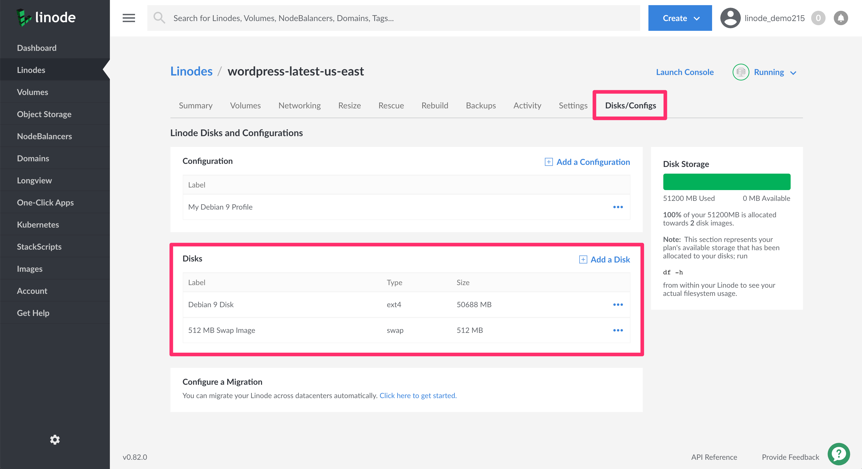This screenshot has height=469, width=862.
Task: Click the settings gear in sidebar
Action: click(x=55, y=439)
